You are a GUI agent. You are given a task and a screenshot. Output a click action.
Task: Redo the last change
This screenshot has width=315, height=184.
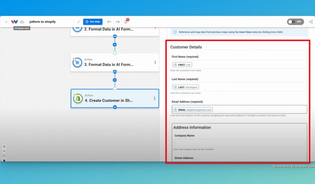118,22
